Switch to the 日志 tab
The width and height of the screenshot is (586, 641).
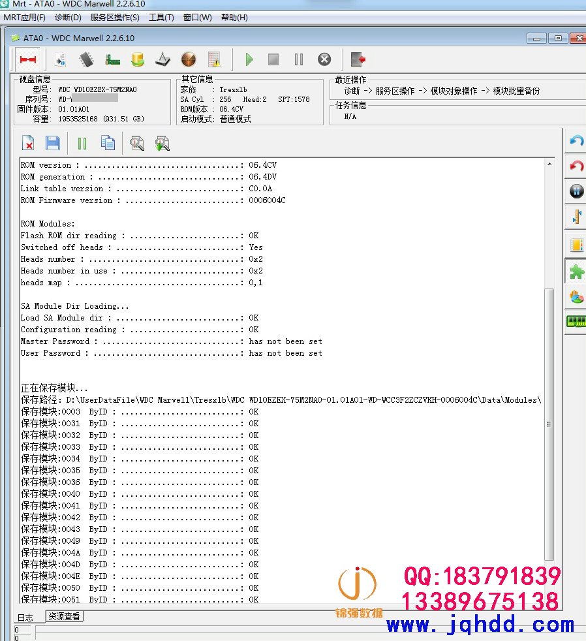(x=25, y=618)
